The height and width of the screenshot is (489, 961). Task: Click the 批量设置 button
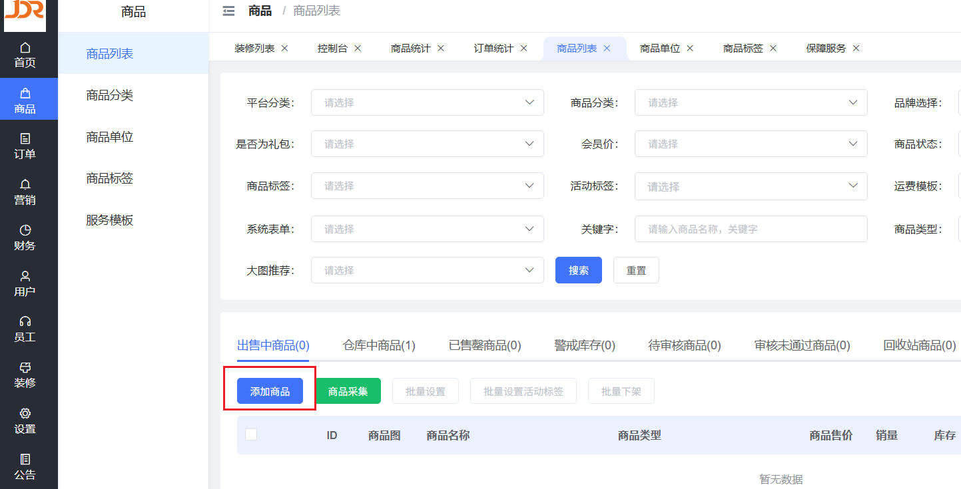click(426, 391)
